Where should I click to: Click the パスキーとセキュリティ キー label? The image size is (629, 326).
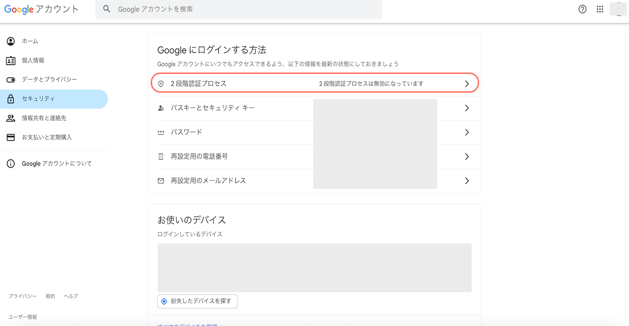pos(213,108)
